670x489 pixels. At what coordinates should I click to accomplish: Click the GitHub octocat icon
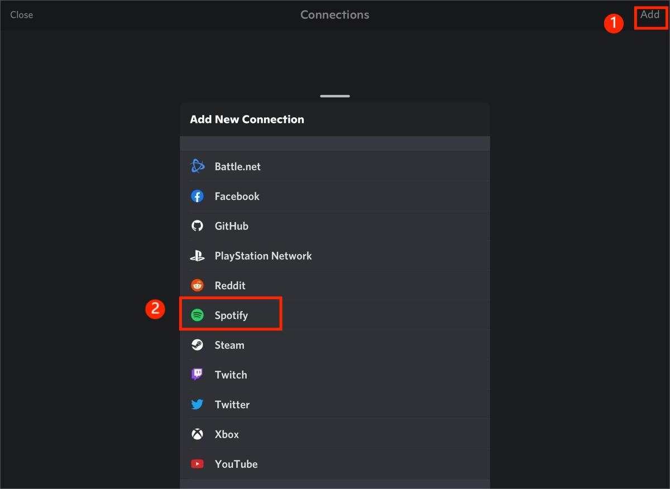[197, 226]
